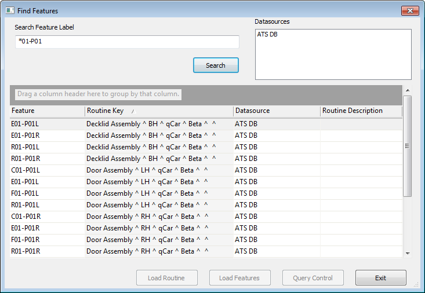425x293 pixels.
Task: Focus the Search Feature Label text field
Action: click(127, 42)
